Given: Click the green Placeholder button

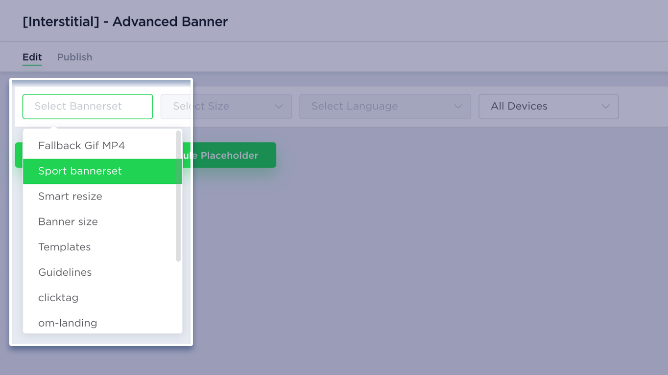Looking at the screenshot, I should tap(229, 155).
